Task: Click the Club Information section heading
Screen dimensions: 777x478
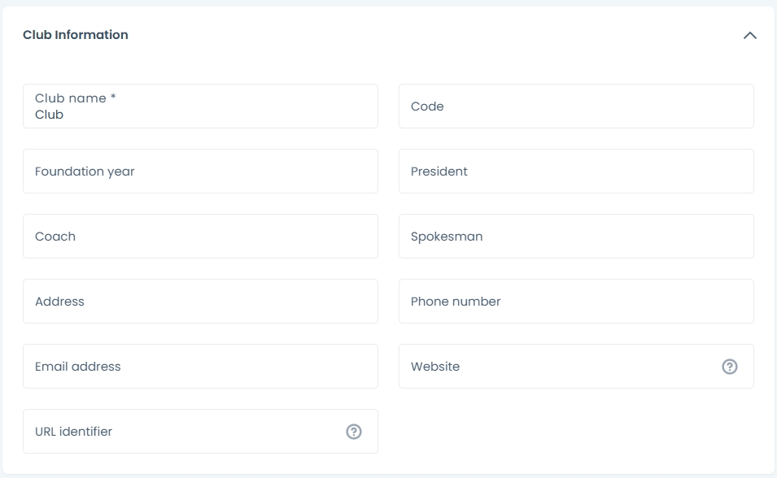Action: pyautogui.click(x=76, y=35)
